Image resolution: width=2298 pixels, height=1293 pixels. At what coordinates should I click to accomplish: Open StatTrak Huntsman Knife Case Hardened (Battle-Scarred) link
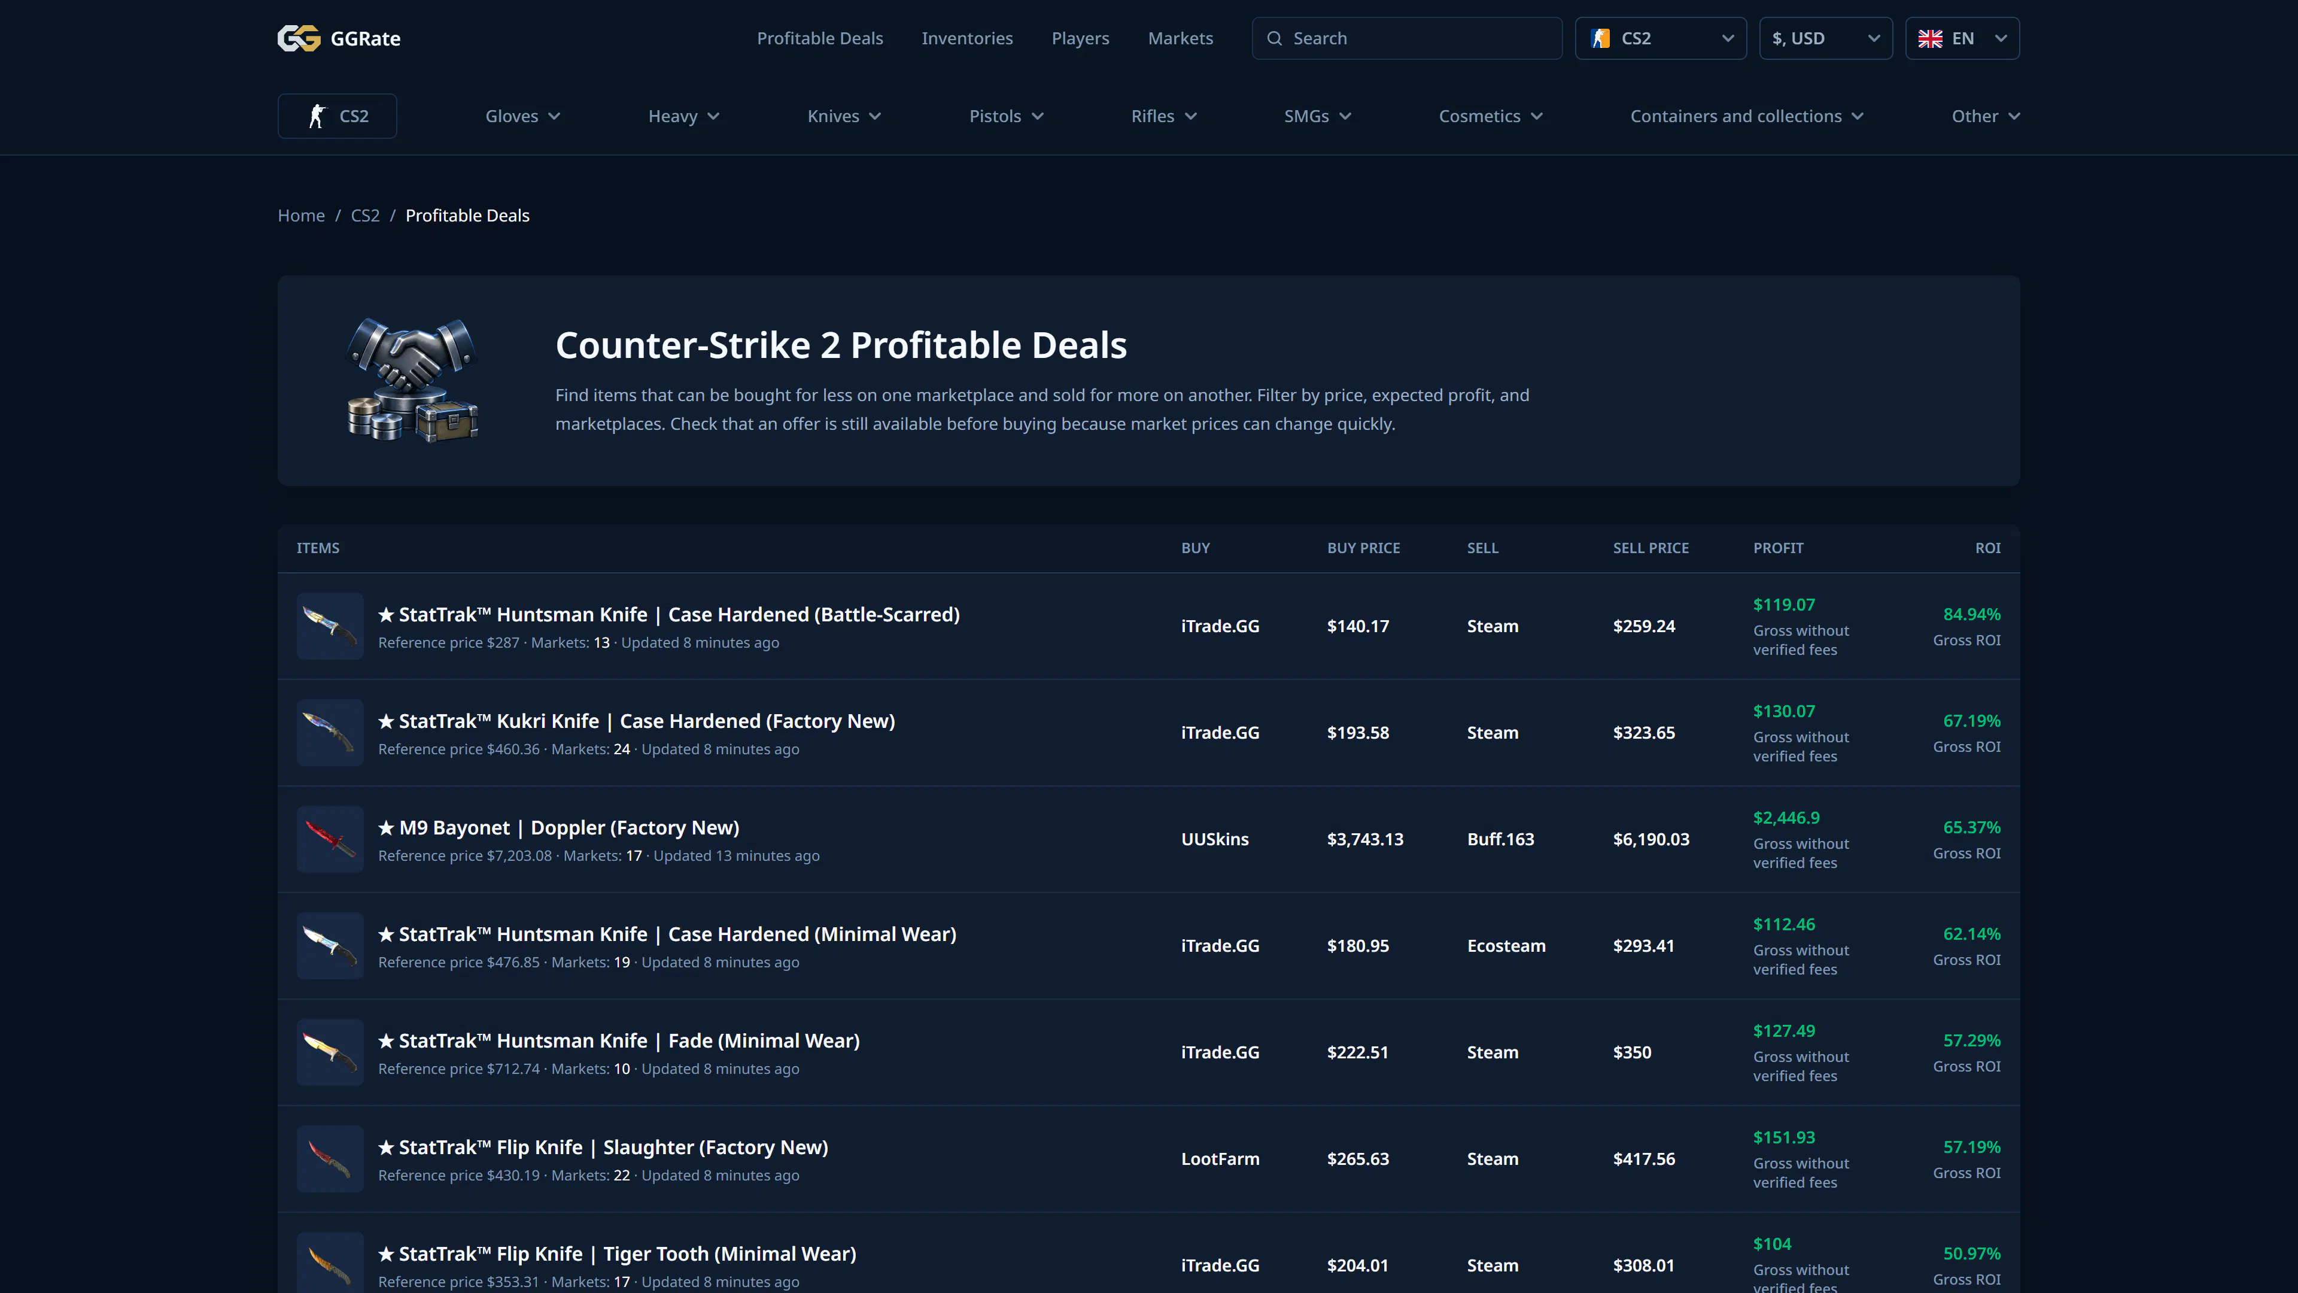click(669, 615)
